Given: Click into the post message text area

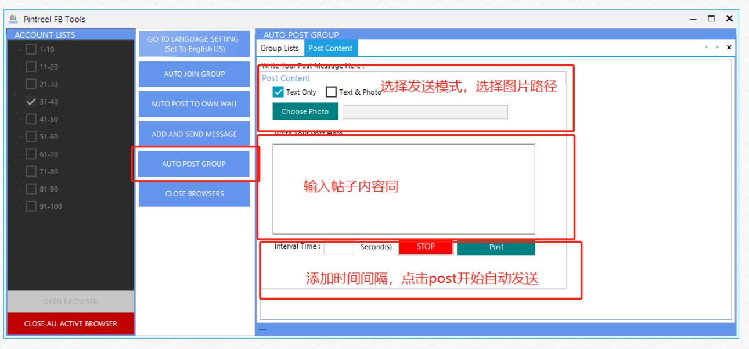Looking at the screenshot, I should 404,189.
